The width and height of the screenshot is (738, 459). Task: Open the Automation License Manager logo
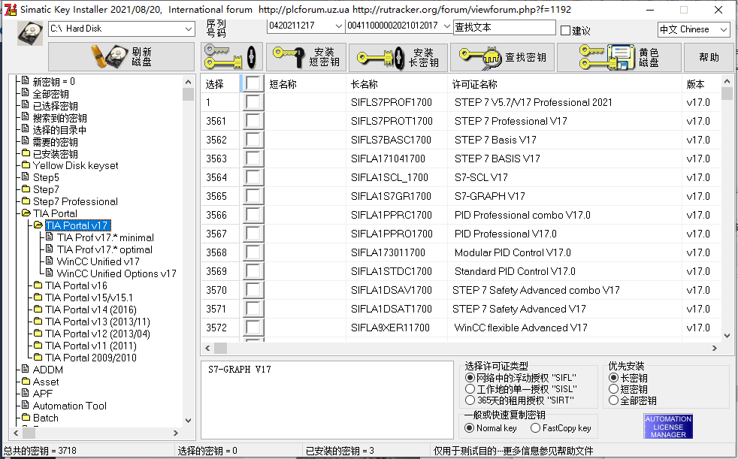click(x=668, y=426)
